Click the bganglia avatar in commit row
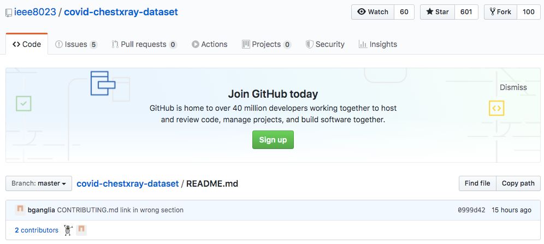 tap(20, 210)
